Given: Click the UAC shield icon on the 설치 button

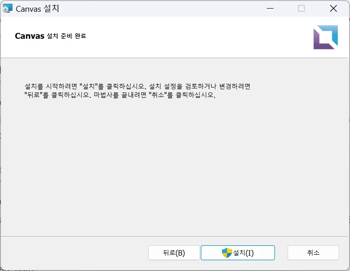Looking at the screenshot, I should (227, 253).
